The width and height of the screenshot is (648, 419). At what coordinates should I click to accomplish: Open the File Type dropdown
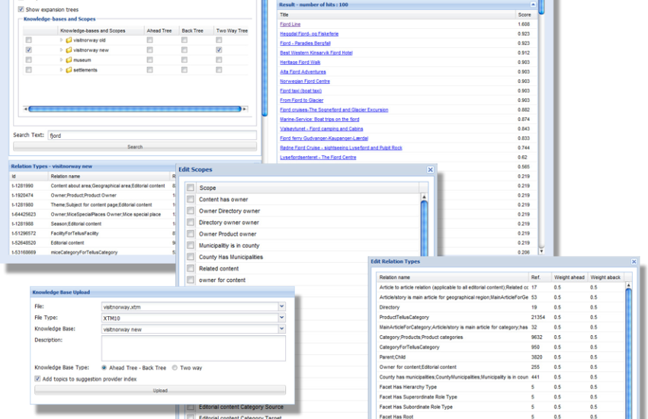point(281,317)
